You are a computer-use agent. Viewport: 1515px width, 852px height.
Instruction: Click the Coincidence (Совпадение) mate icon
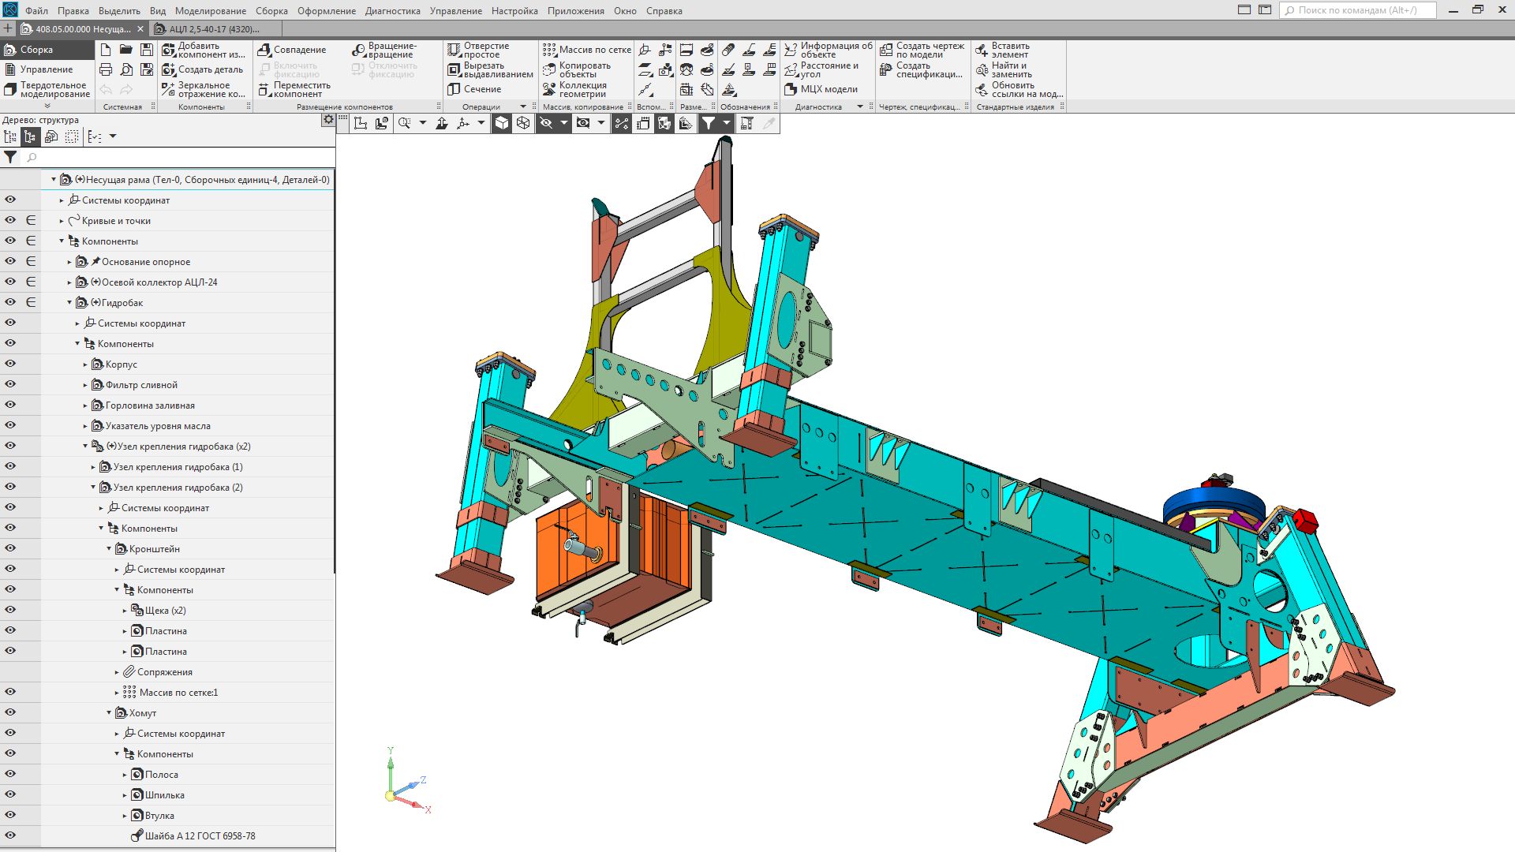(x=264, y=50)
